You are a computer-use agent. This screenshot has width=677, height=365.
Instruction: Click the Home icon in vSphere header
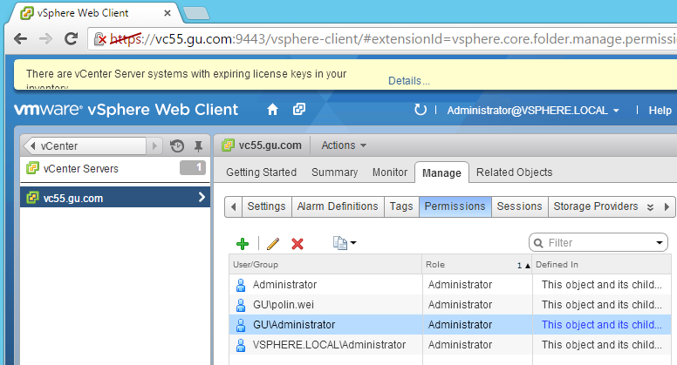click(273, 110)
